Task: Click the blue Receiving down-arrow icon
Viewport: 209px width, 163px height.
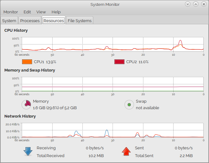Action: [28, 151]
